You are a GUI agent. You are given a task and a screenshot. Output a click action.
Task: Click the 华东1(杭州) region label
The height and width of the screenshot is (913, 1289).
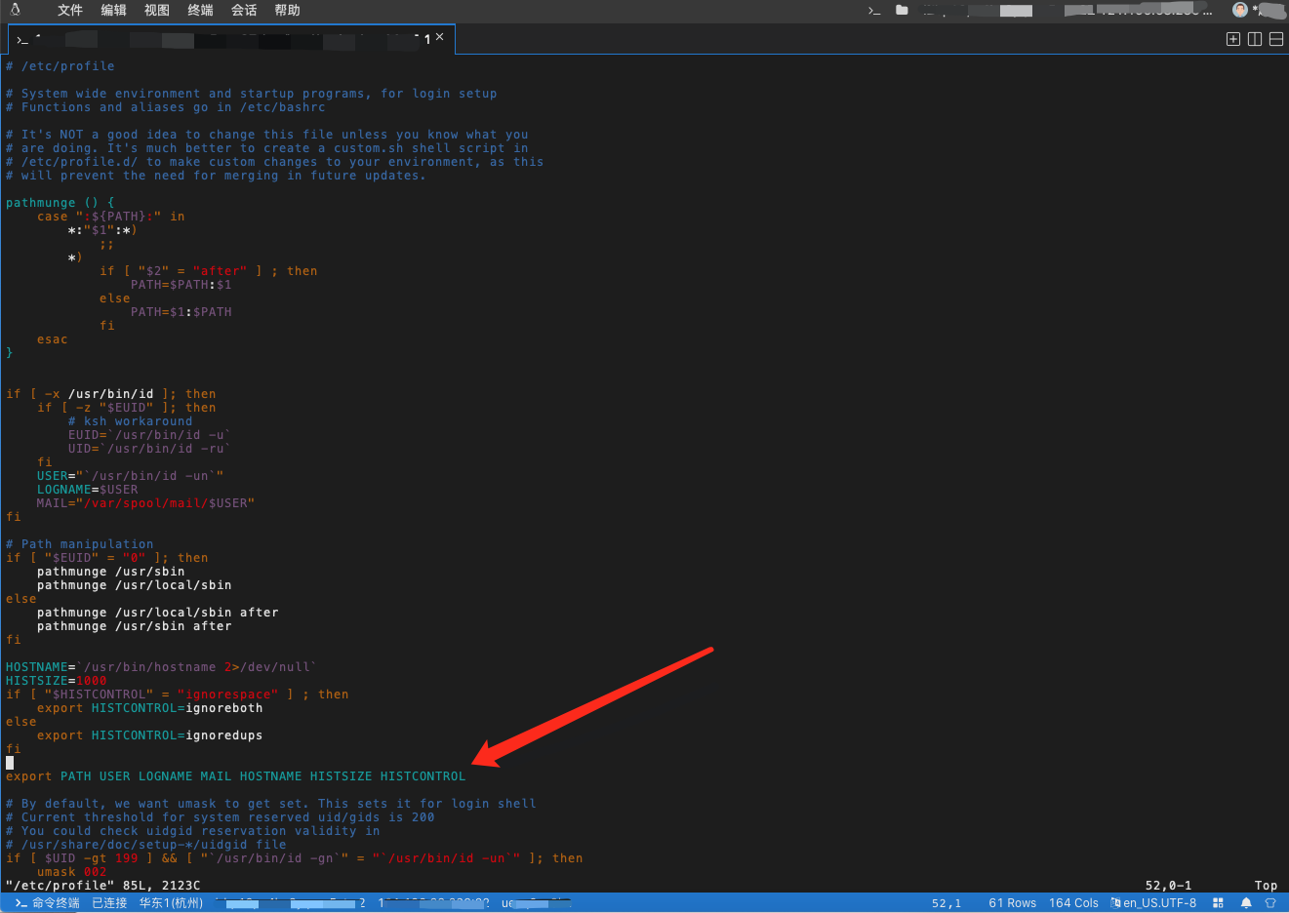tap(171, 903)
